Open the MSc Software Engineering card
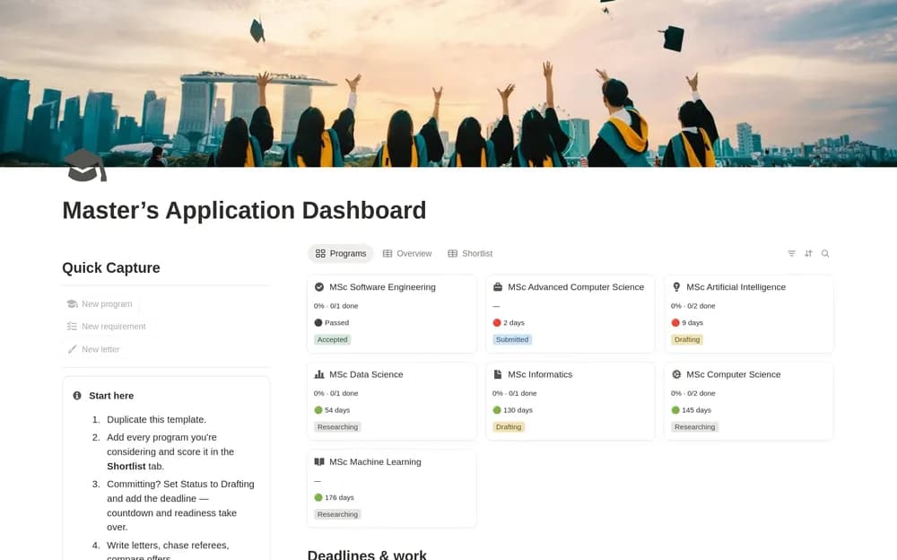This screenshot has width=897, height=560. [x=392, y=314]
